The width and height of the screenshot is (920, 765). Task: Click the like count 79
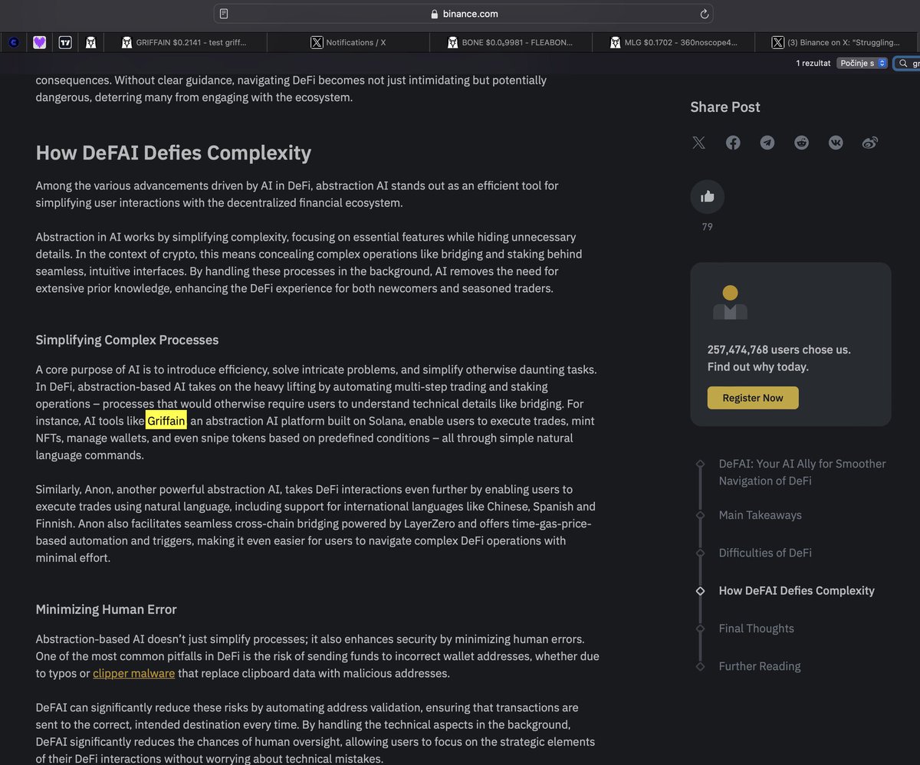pyautogui.click(x=707, y=227)
